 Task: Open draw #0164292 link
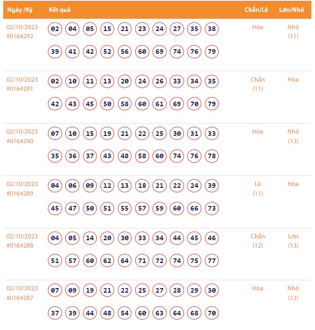20,36
